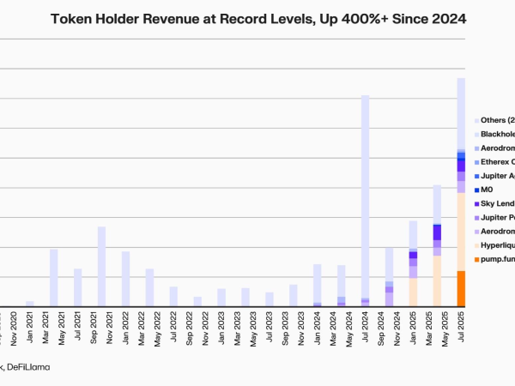This screenshot has width=515, height=386.
Task: Click the Jul 2023 bar
Action: (x=270, y=299)
